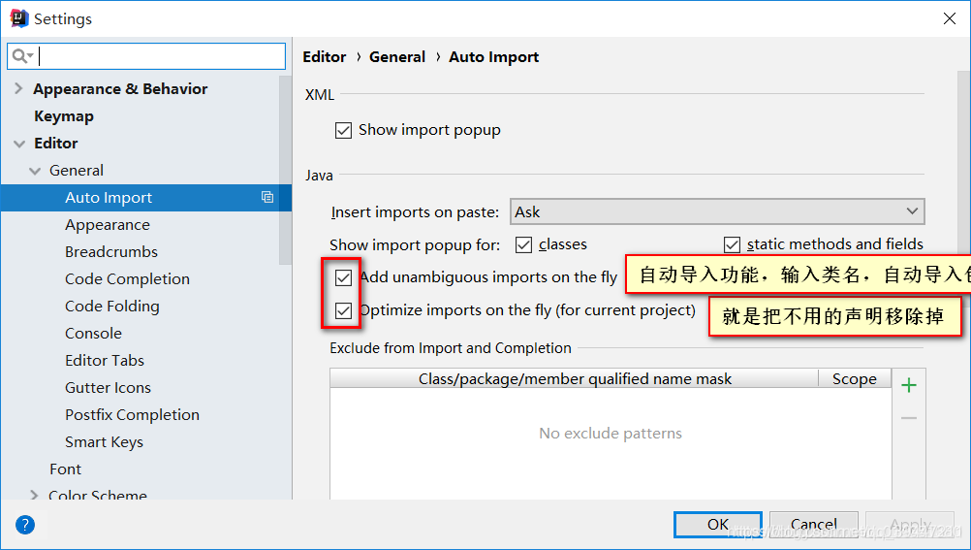
Task: Collapse the Editor tree section
Action: coord(19,144)
